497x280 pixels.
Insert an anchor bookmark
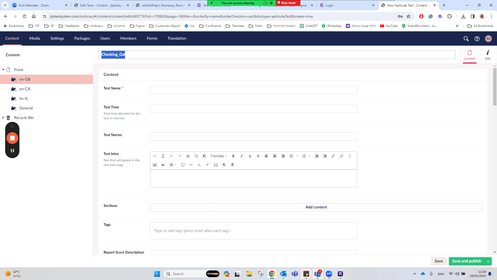pyautogui.click(x=350, y=156)
